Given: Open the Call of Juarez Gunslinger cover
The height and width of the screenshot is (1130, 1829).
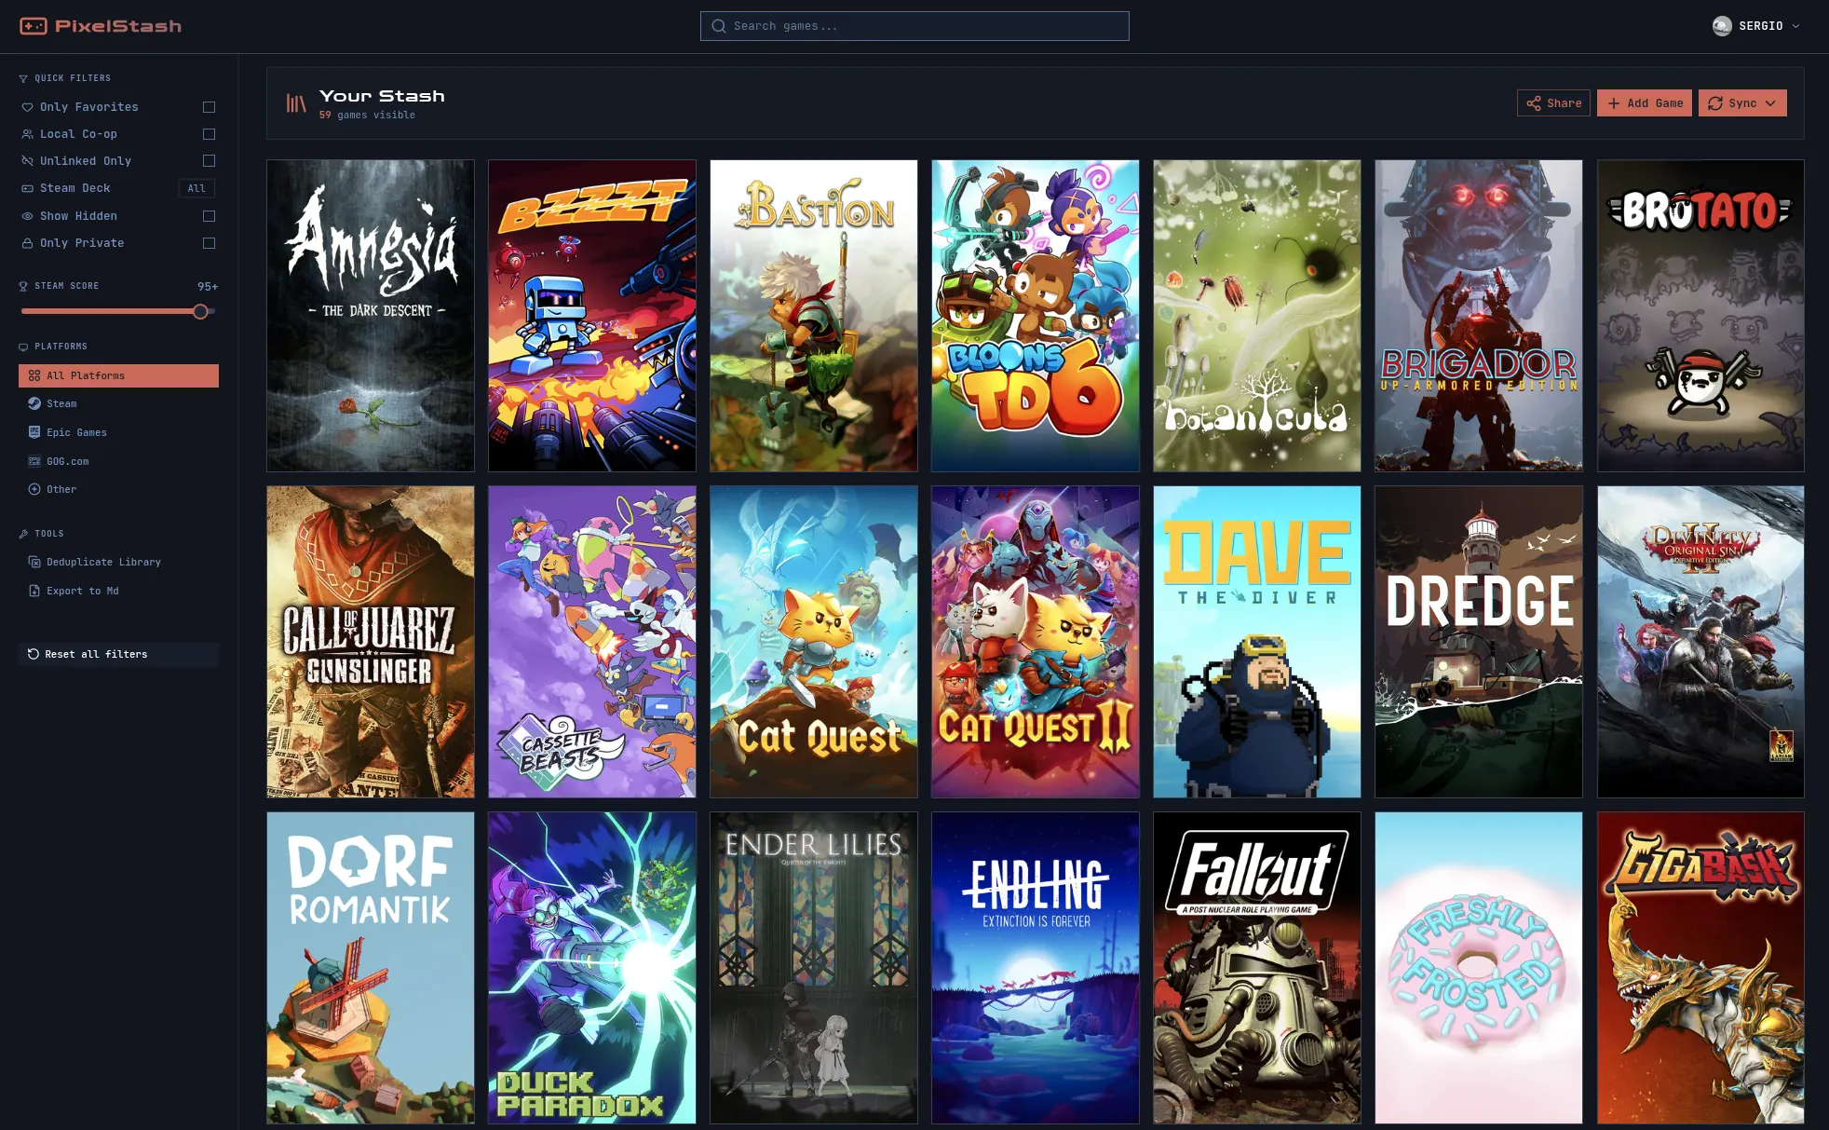Looking at the screenshot, I should [371, 642].
